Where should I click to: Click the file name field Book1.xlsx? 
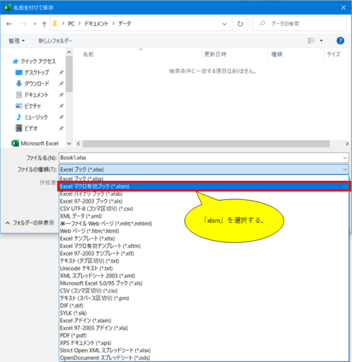(x=203, y=158)
